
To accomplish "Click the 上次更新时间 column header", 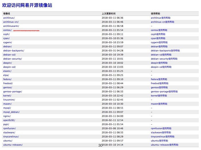I will (109, 14).
